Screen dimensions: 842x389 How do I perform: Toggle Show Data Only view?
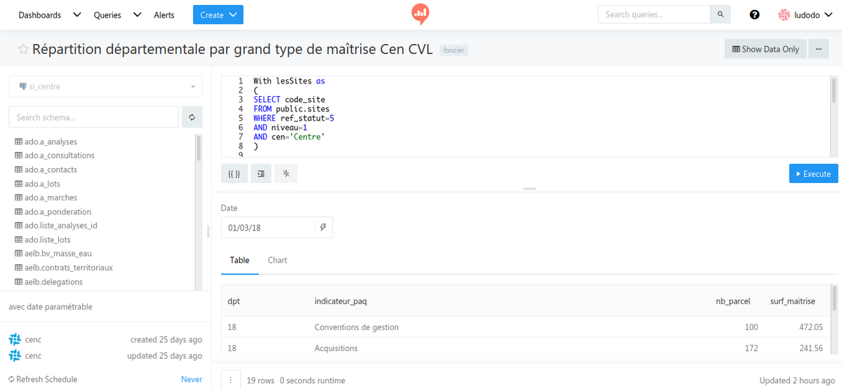click(x=765, y=49)
